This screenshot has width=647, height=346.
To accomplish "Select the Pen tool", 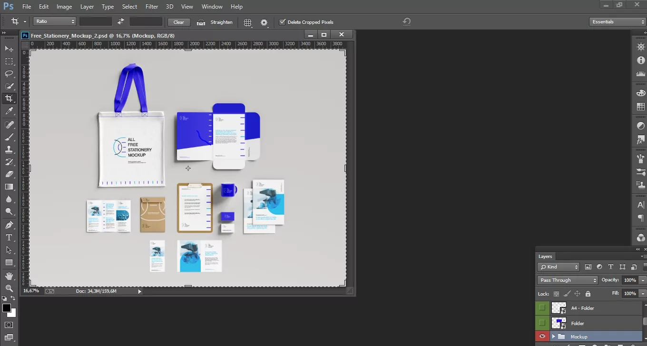I will (9, 225).
